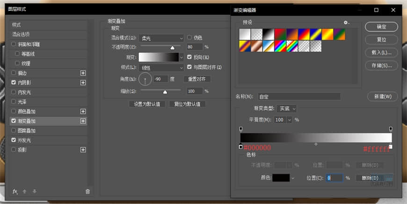Uncheck the 内阴影 checkbox

click(x=14, y=82)
